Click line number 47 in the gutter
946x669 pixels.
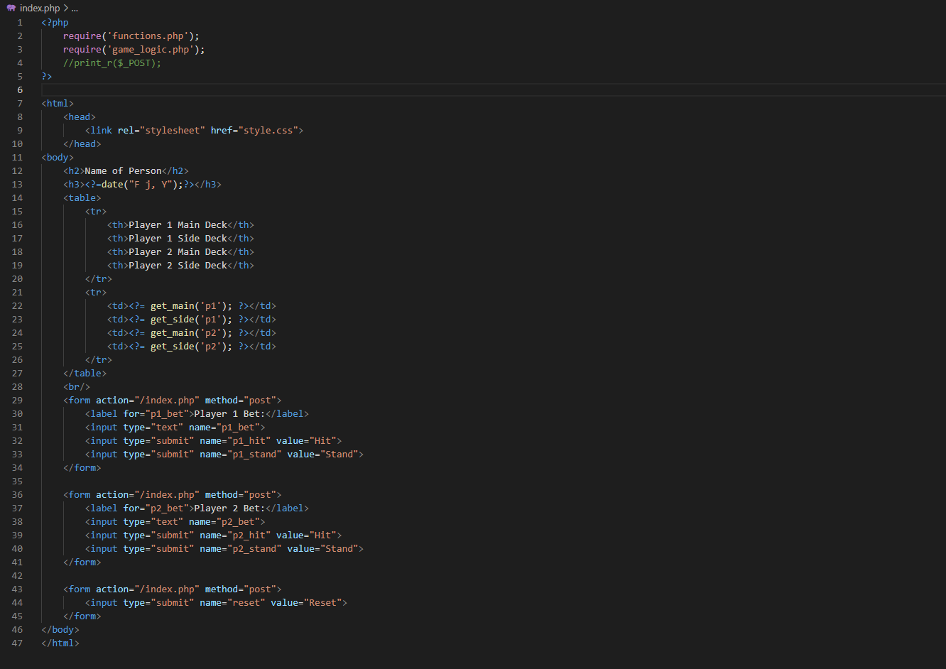(17, 643)
